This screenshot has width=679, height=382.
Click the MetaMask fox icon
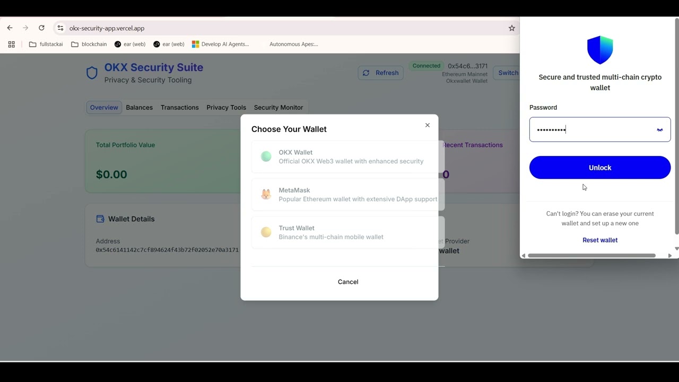266,195
